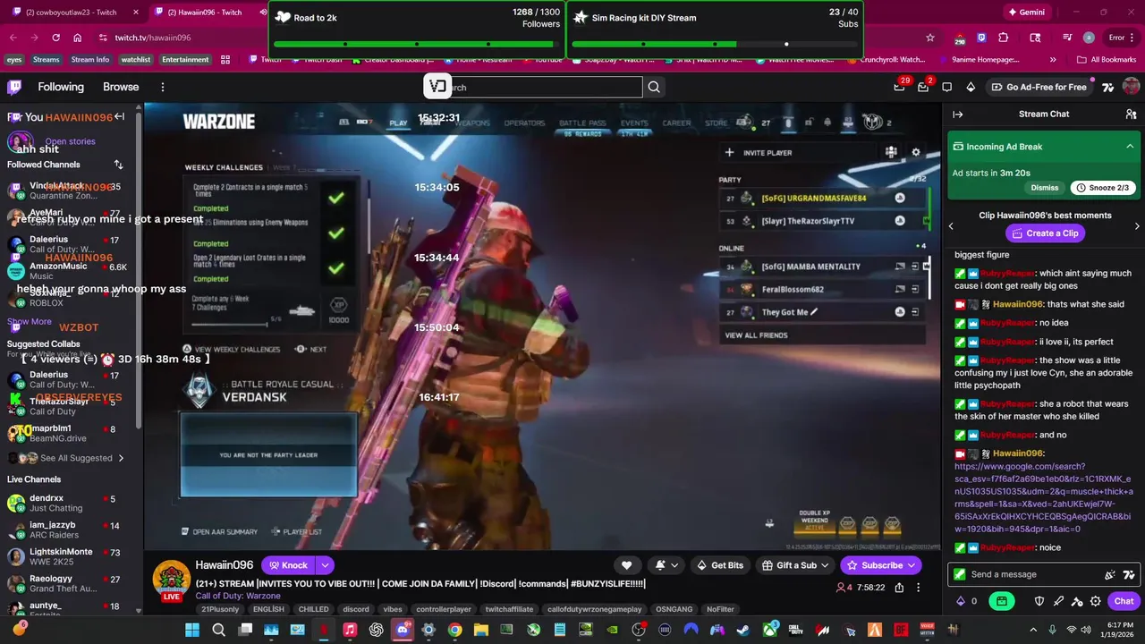
Task: Click the sword moderator icon in chat
Action: point(1058,601)
